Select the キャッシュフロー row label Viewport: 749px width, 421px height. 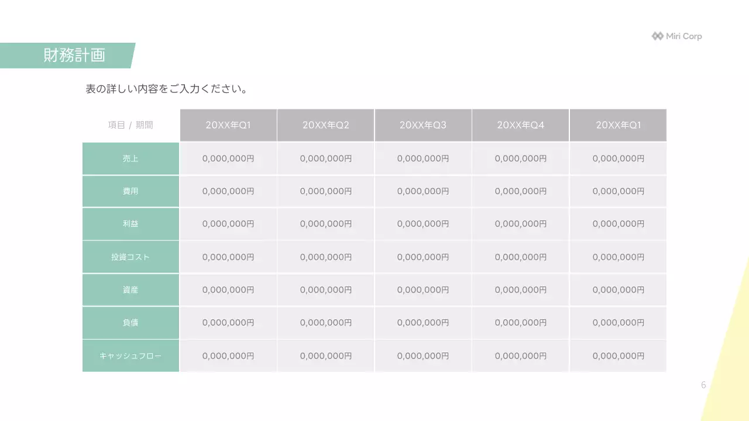pyautogui.click(x=130, y=356)
